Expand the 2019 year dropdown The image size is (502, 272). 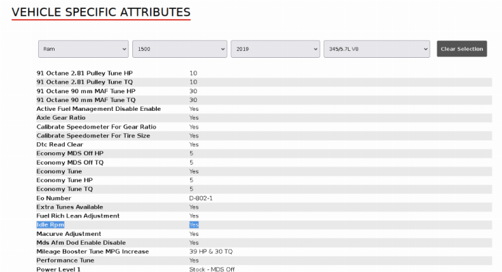(276, 49)
